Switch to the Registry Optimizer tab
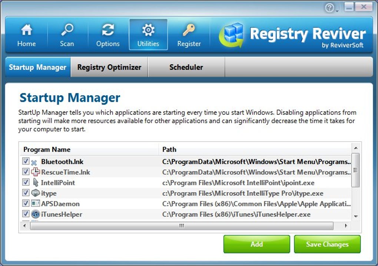 pyautogui.click(x=109, y=67)
